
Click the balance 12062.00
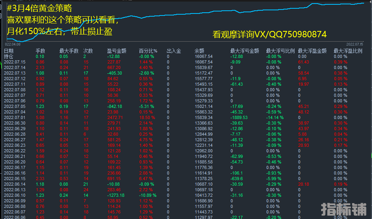(x=203, y=151)
